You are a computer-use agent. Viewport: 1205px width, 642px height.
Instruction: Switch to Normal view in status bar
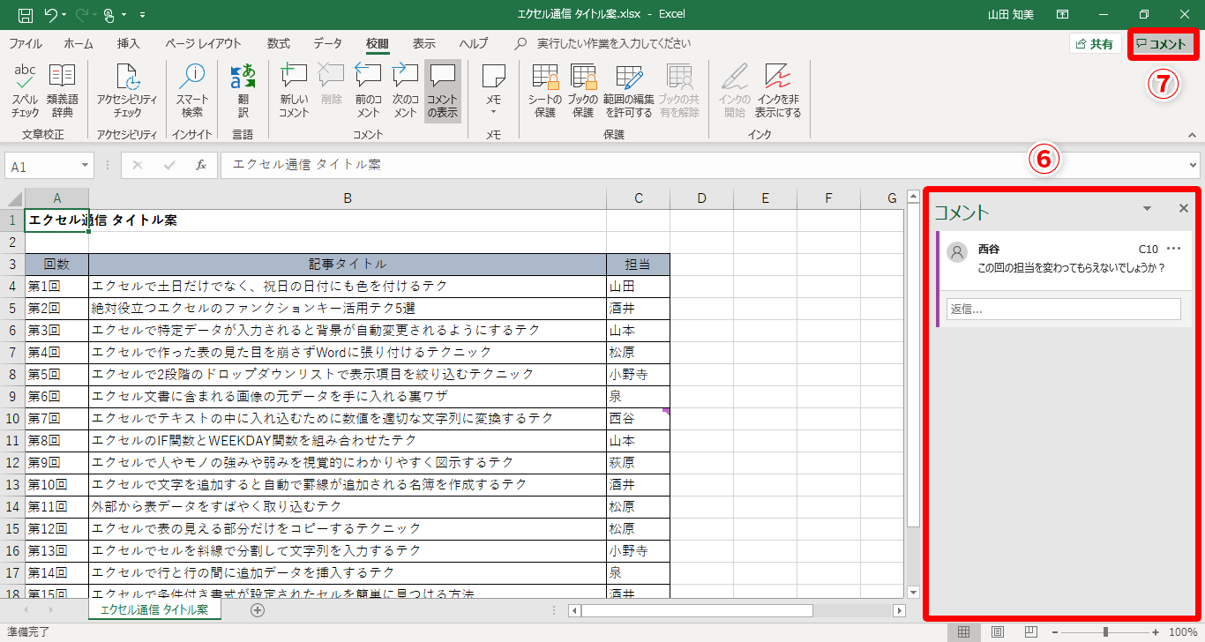tap(964, 632)
